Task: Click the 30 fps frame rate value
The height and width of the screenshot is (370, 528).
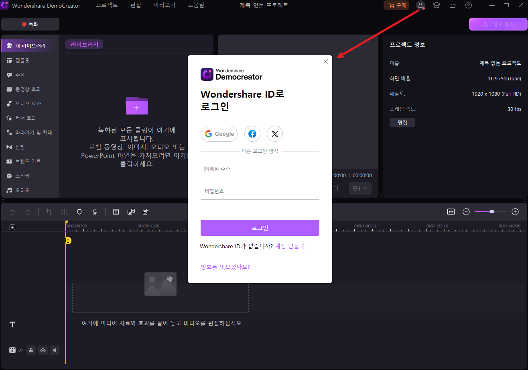Action: (x=514, y=109)
